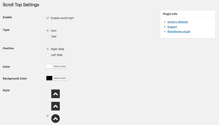Choose Right Side position radio
The width and height of the screenshot is (219, 125).
point(48,49)
